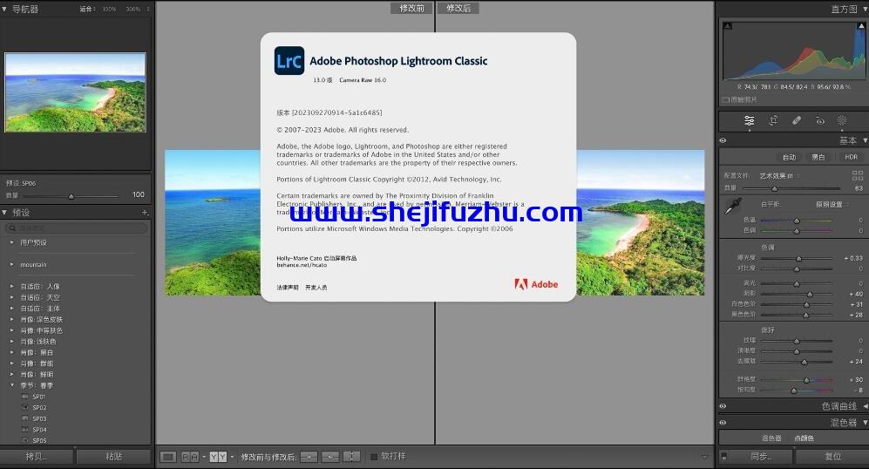Toggle visibility eye of the Basic panel
The image size is (869, 469).
point(723,141)
